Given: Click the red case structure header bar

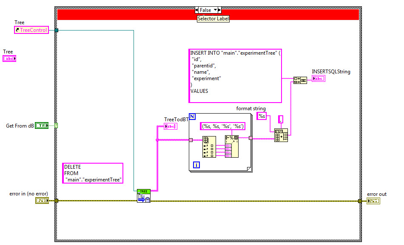Looking at the screenshot, I should tap(128, 15).
